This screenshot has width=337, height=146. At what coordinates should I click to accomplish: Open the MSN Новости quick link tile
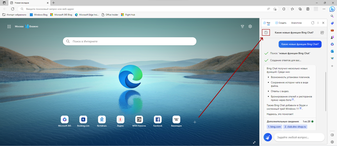coord(139,121)
